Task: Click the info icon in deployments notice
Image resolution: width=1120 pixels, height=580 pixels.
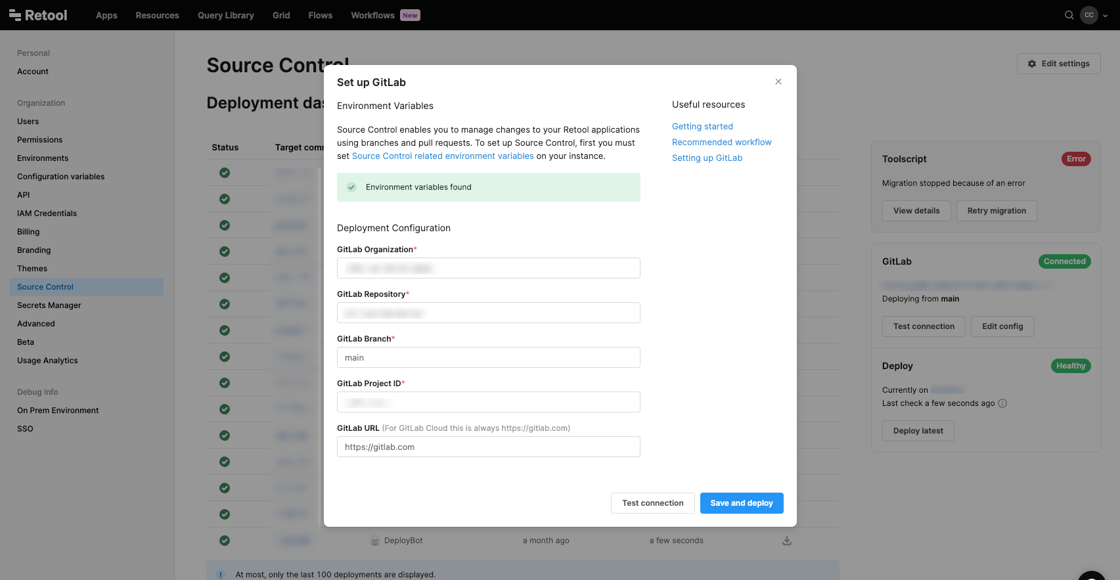Action: point(221,574)
